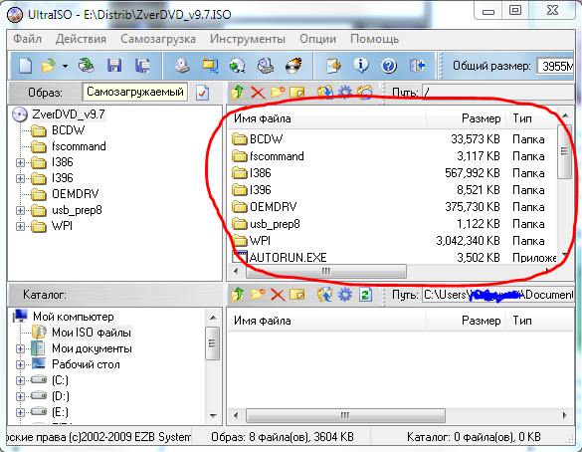Screen dimensions: 582x452
Task: Click the Help question mark icon
Action: coord(389,66)
